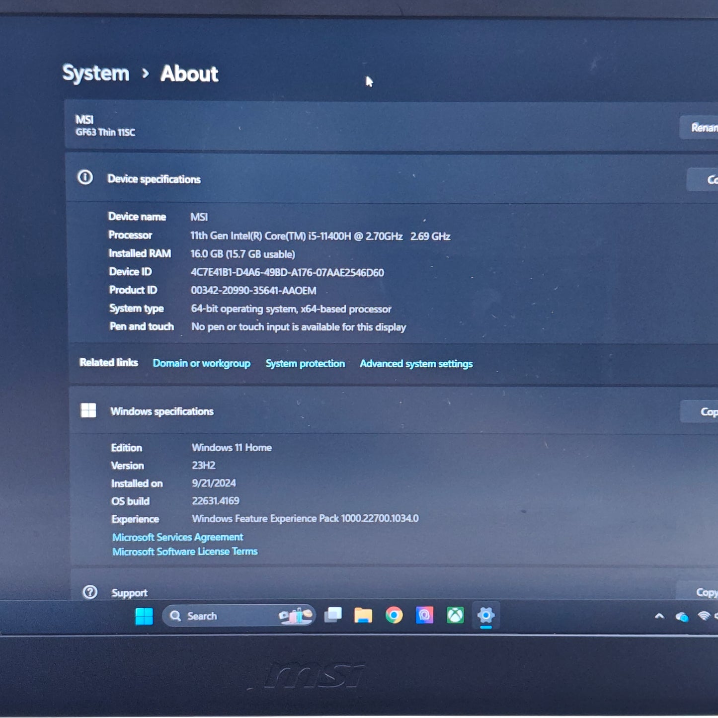718x718 pixels.
Task: Click the Support question mark icon
Action: point(90,592)
